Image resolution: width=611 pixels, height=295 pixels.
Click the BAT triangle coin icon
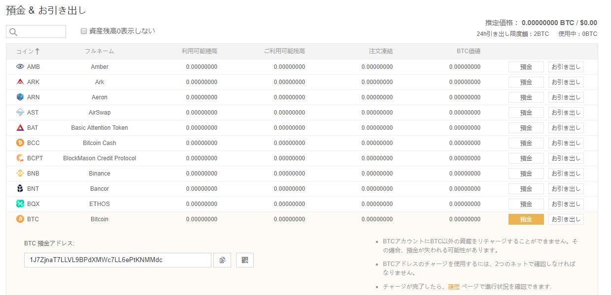[x=20, y=127]
